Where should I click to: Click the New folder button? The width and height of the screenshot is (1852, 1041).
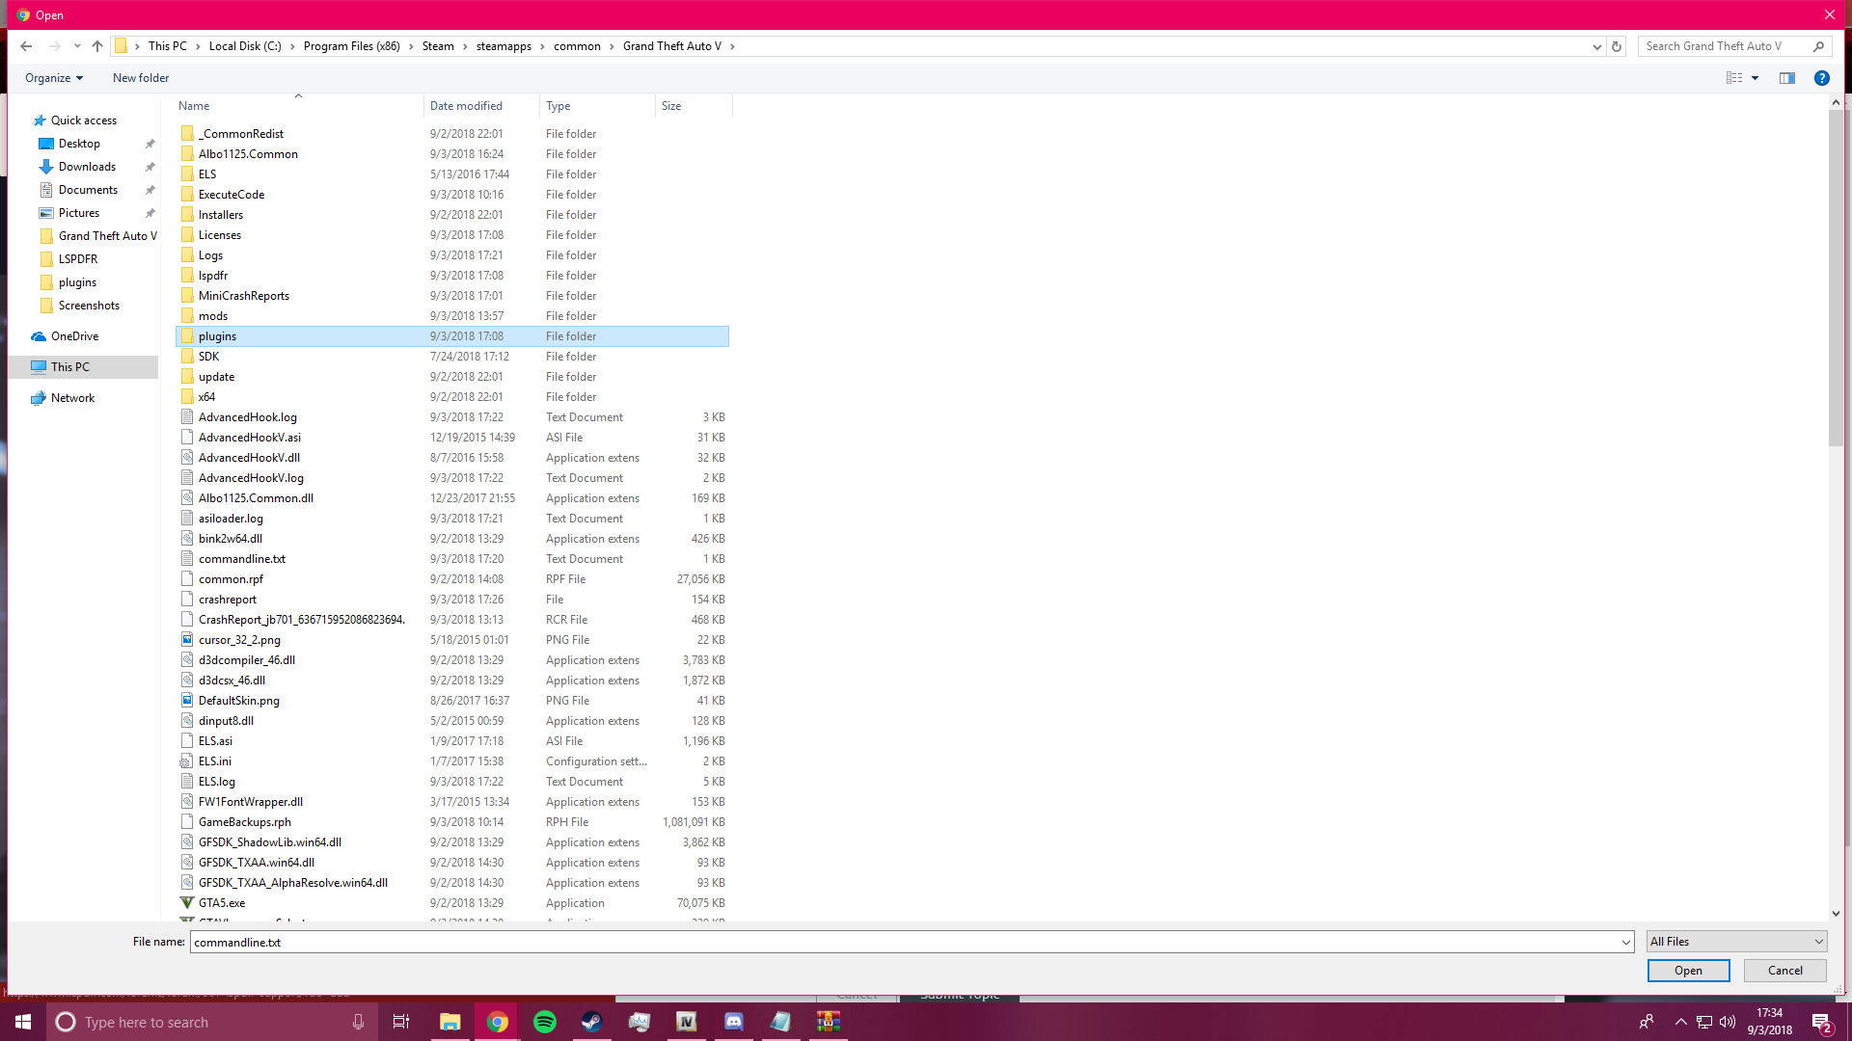click(141, 78)
